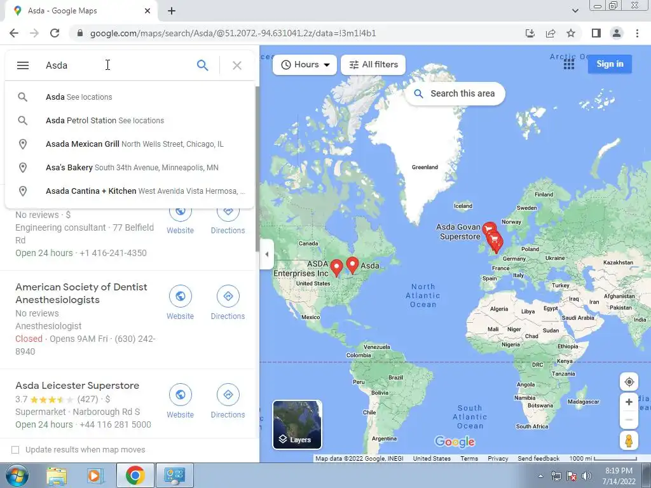Open media player from taskbar
The height and width of the screenshot is (488, 651).
[x=95, y=475]
